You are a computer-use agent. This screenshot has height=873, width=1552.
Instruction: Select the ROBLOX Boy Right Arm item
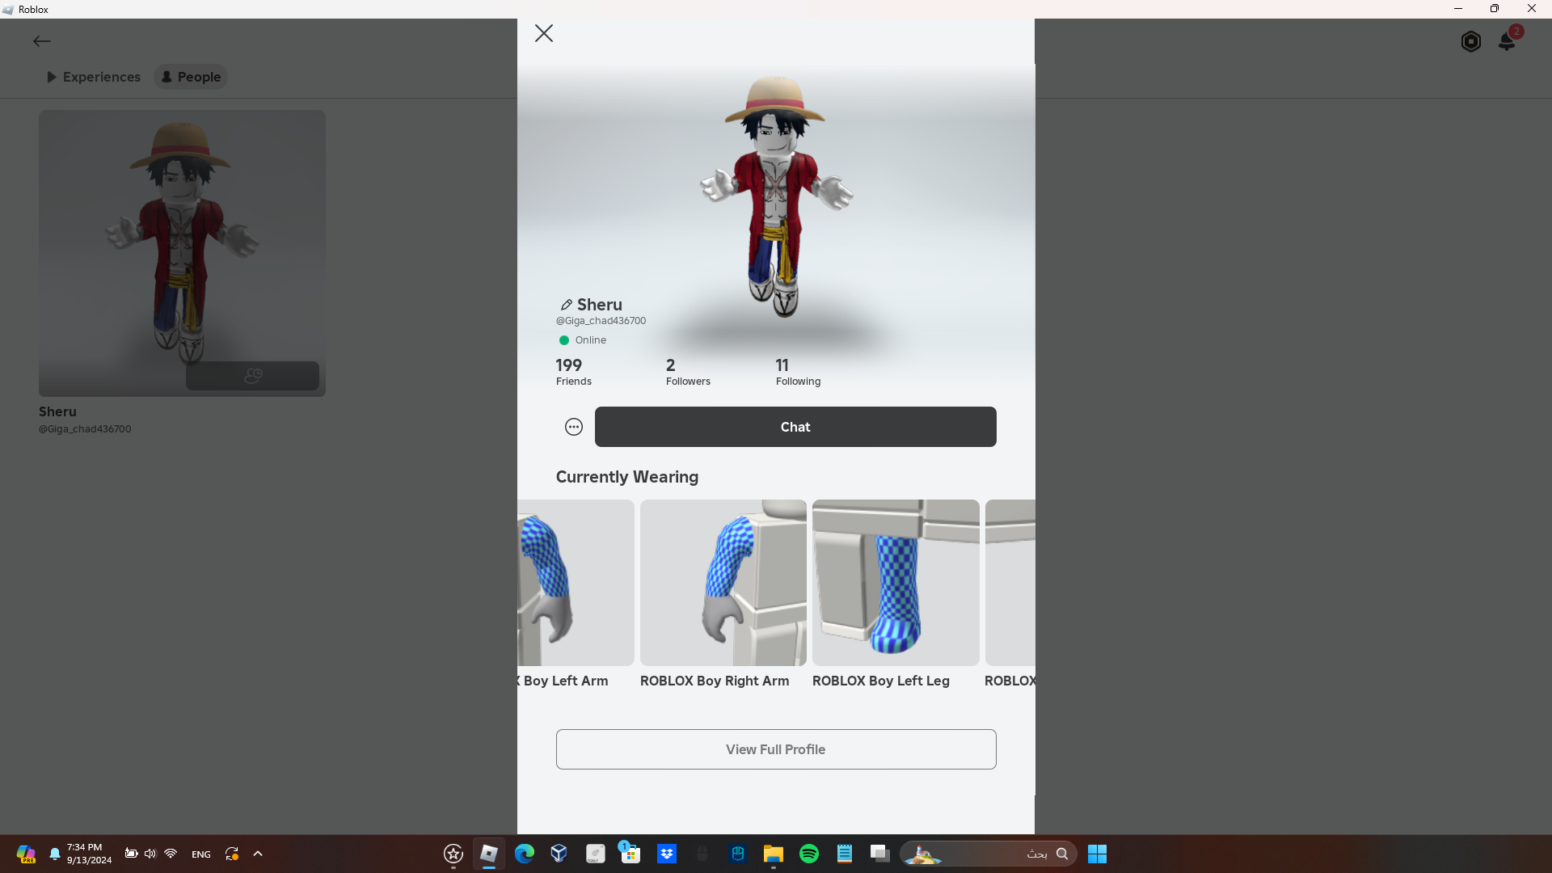click(723, 594)
